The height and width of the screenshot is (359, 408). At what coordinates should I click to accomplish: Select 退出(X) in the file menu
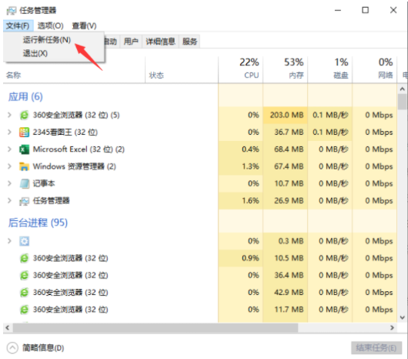[35, 53]
